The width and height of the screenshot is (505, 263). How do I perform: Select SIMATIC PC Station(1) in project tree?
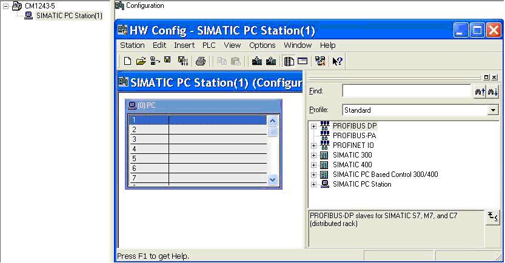(x=69, y=15)
